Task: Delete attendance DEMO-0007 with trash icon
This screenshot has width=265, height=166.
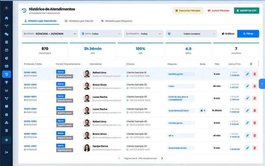Action: click(x=254, y=148)
